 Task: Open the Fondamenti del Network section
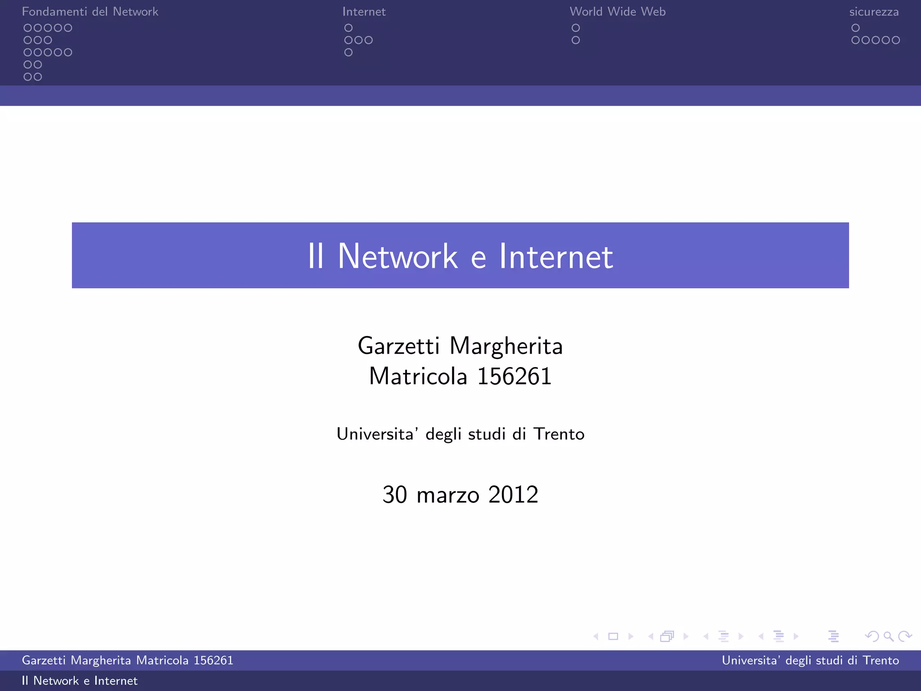point(90,12)
